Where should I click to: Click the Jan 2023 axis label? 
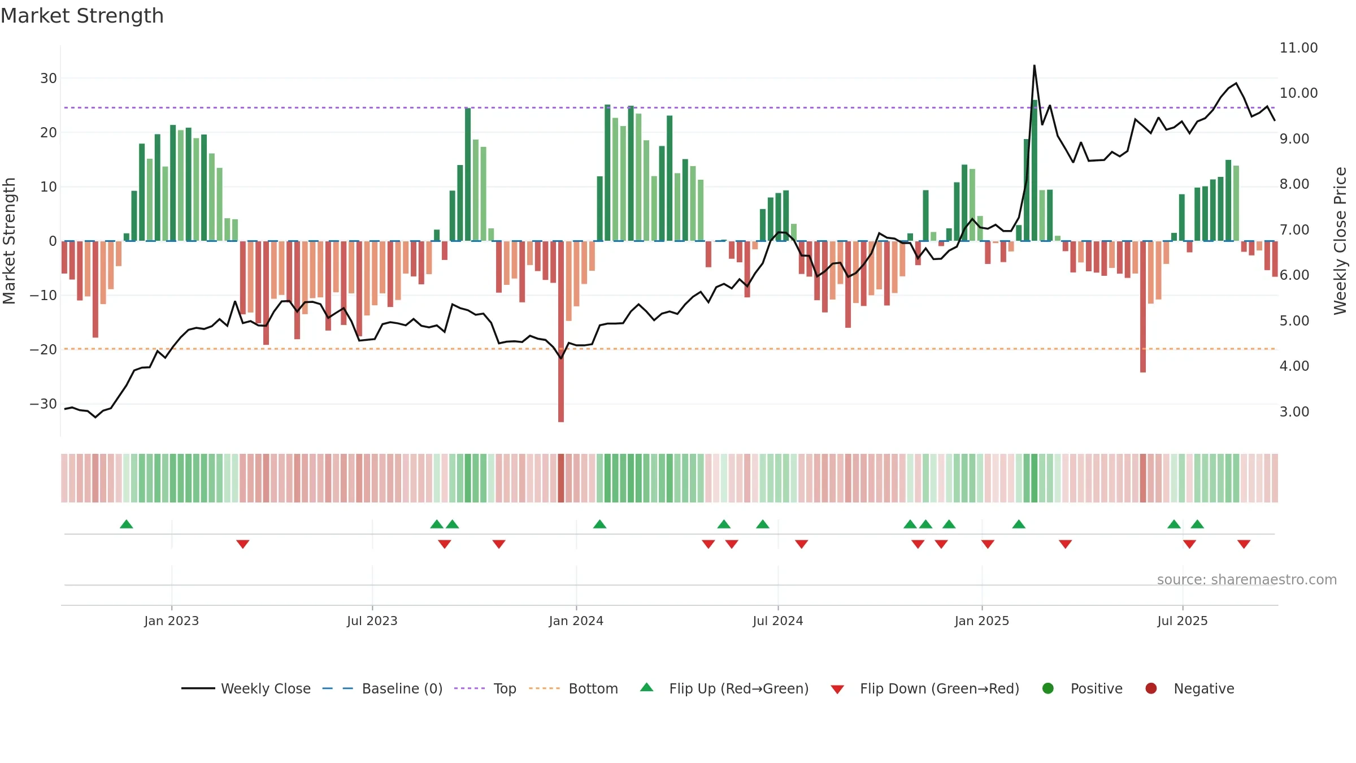171,621
